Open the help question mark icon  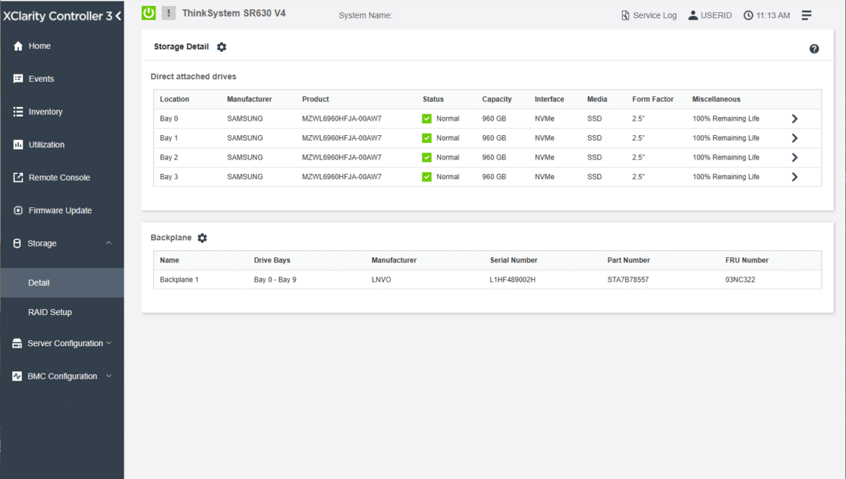(x=814, y=49)
